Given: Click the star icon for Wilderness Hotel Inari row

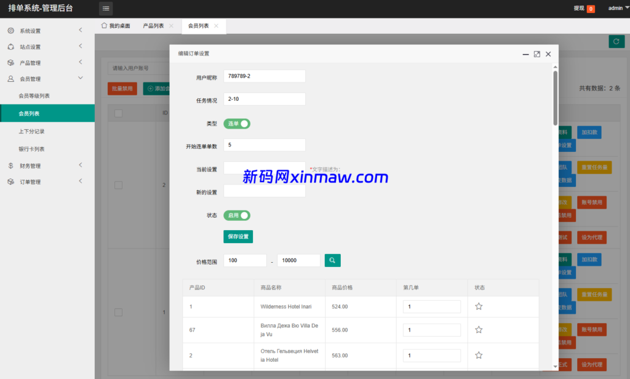Looking at the screenshot, I should pyautogui.click(x=478, y=306).
